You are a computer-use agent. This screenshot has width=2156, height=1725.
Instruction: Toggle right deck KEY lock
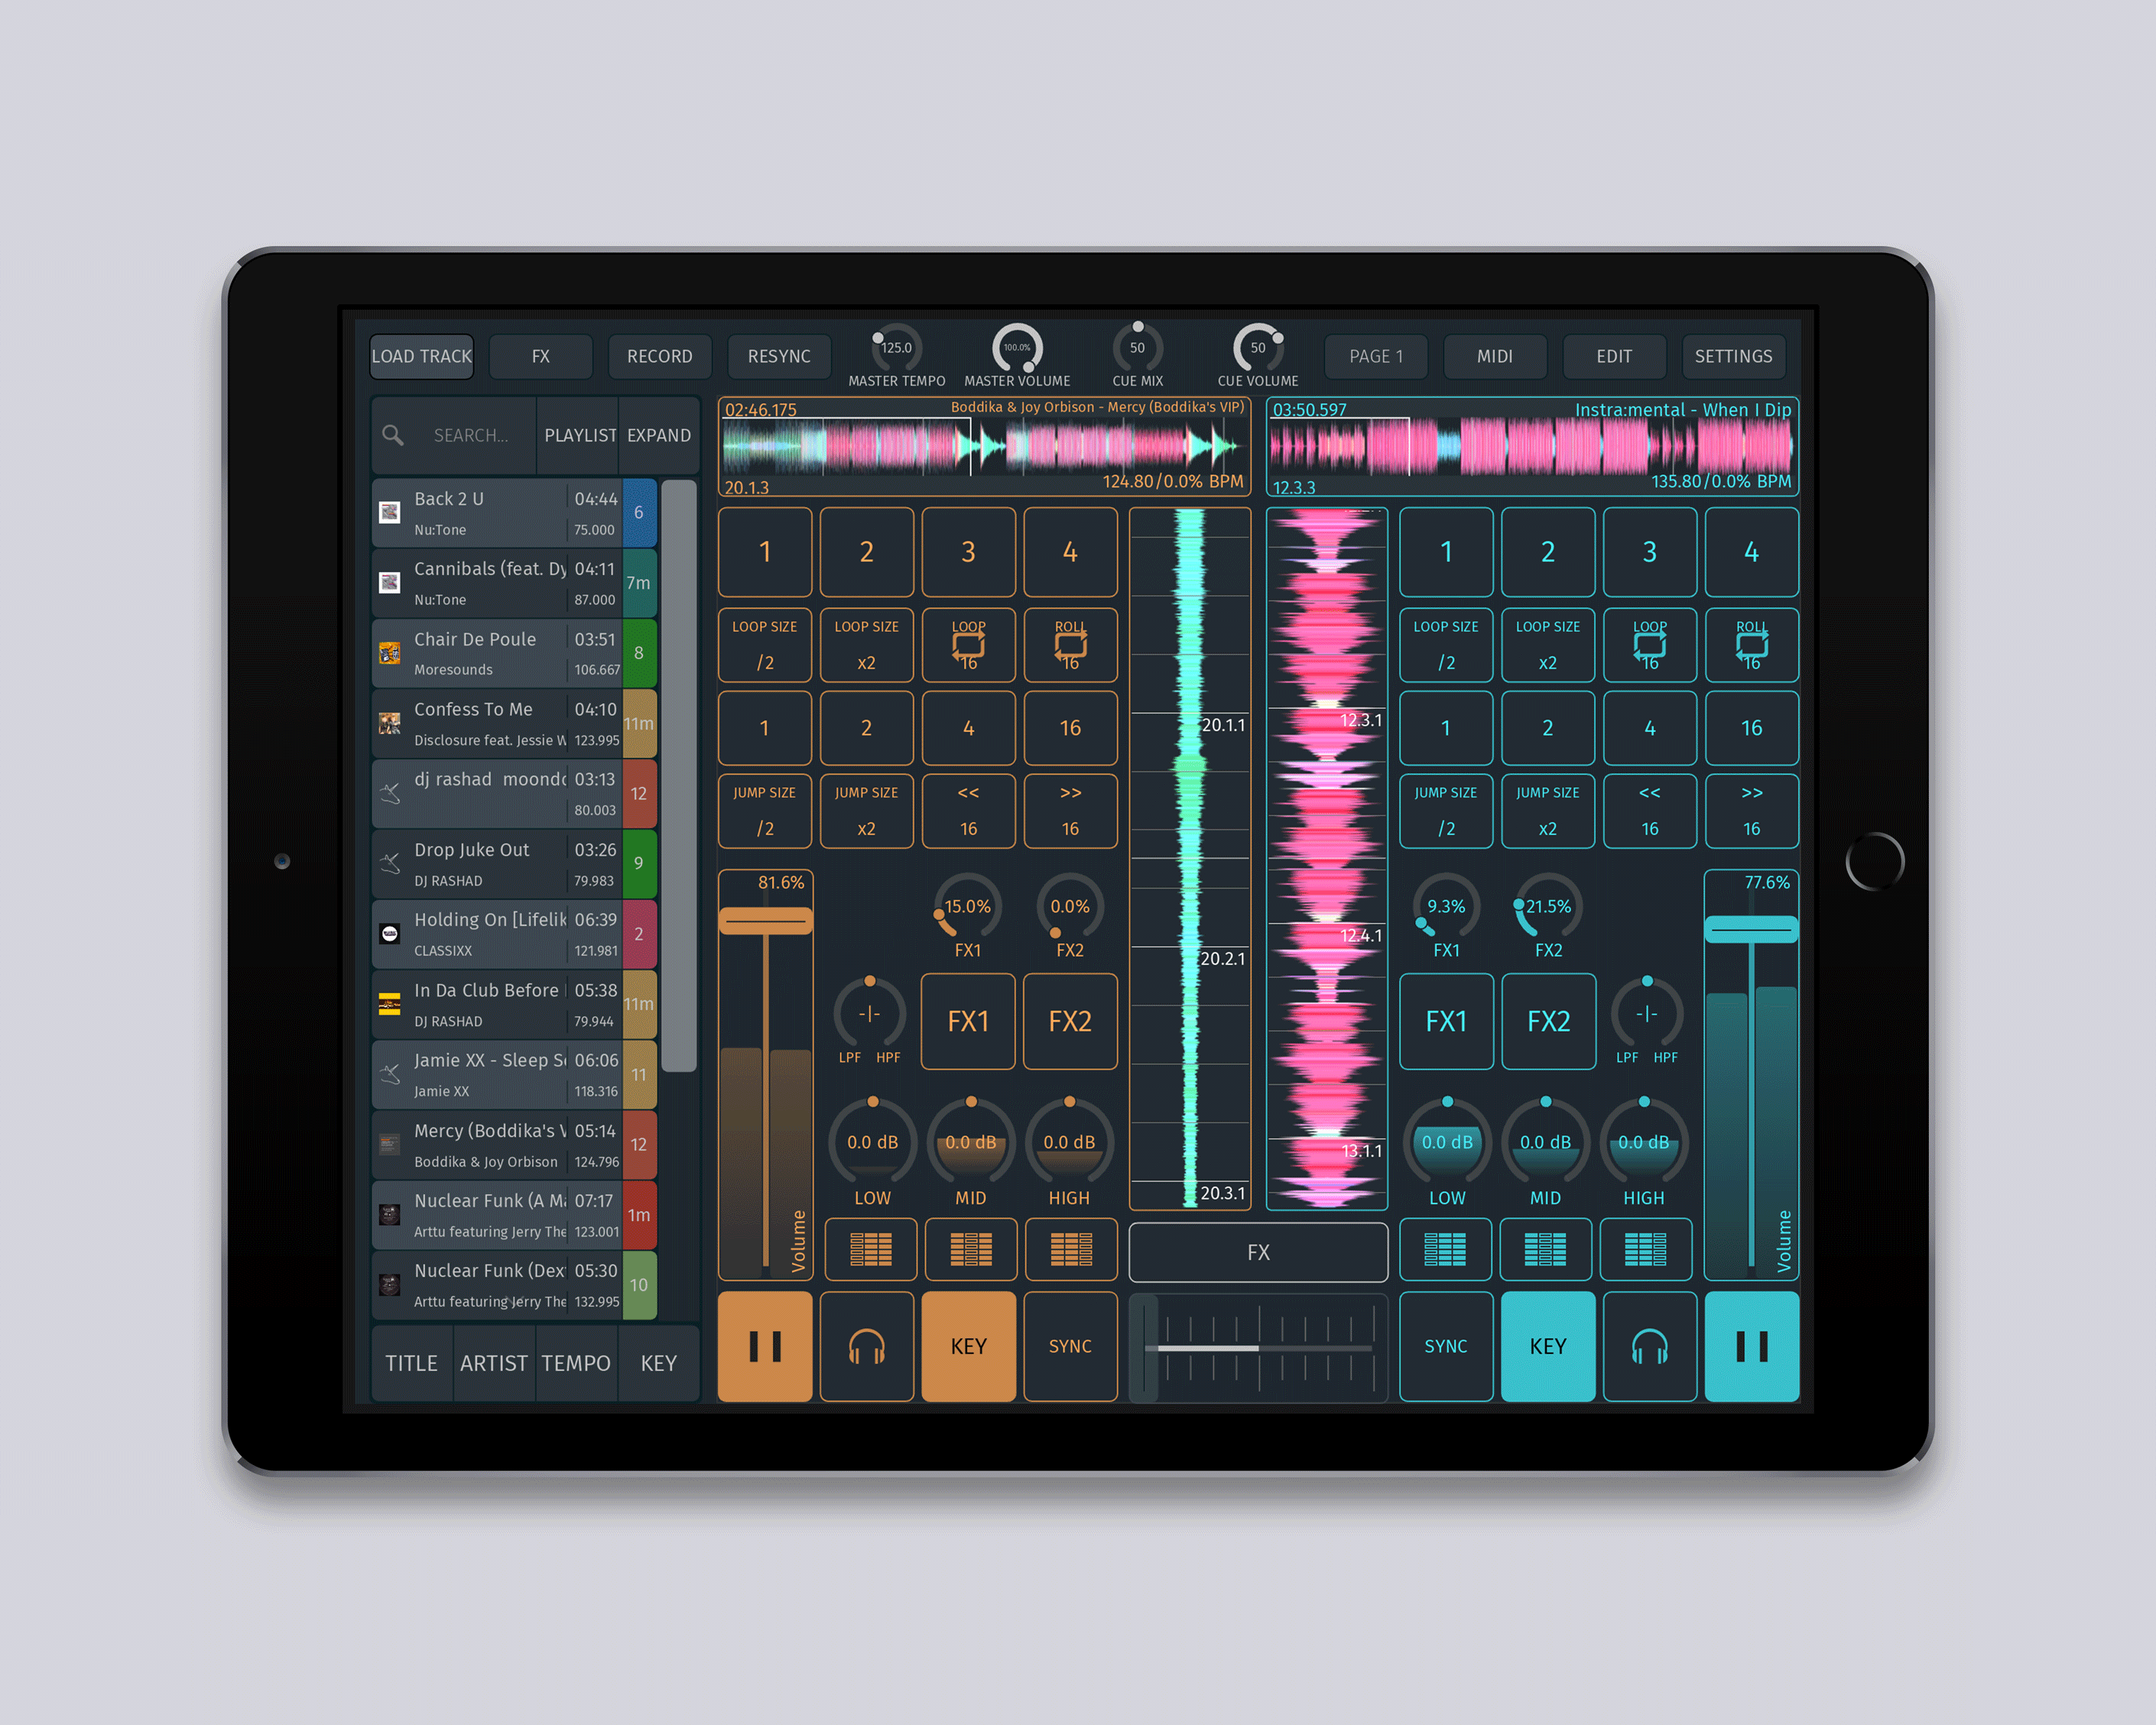click(1547, 1346)
